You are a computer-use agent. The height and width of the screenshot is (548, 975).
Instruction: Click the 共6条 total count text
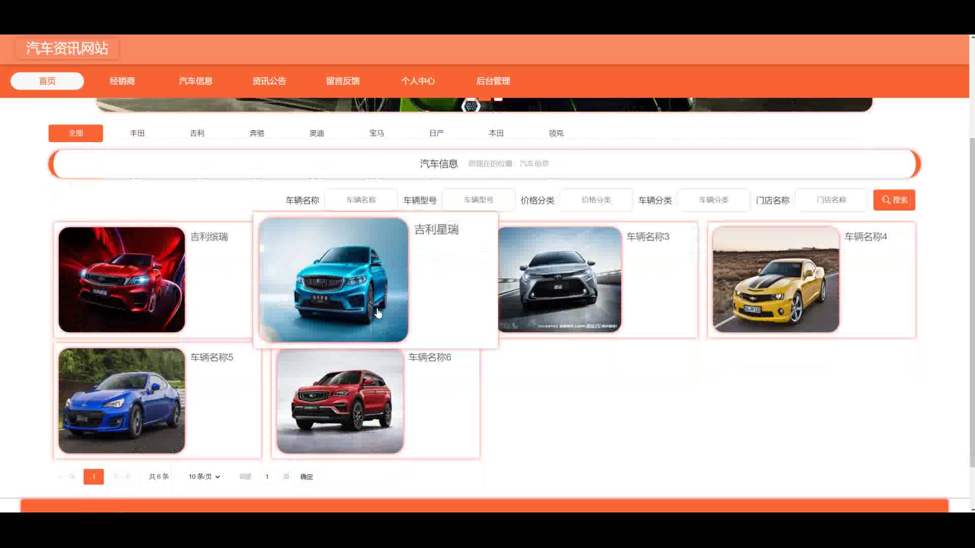click(159, 476)
